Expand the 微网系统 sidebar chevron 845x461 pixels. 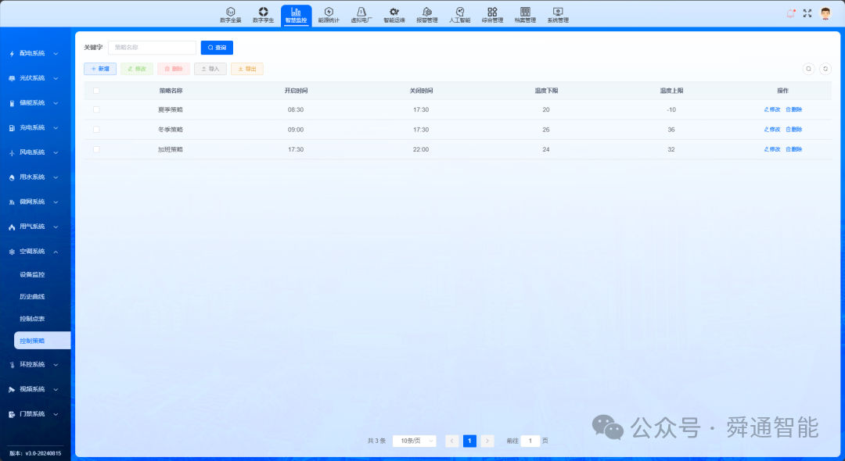pyautogui.click(x=56, y=202)
